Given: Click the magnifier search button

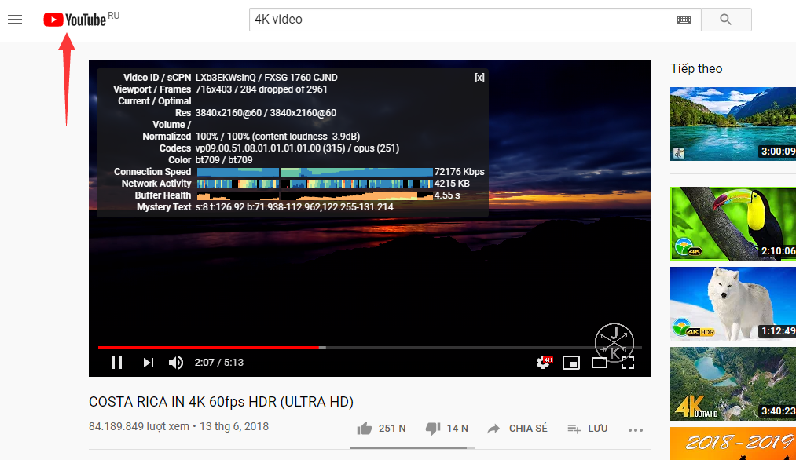Looking at the screenshot, I should pyautogui.click(x=726, y=20).
